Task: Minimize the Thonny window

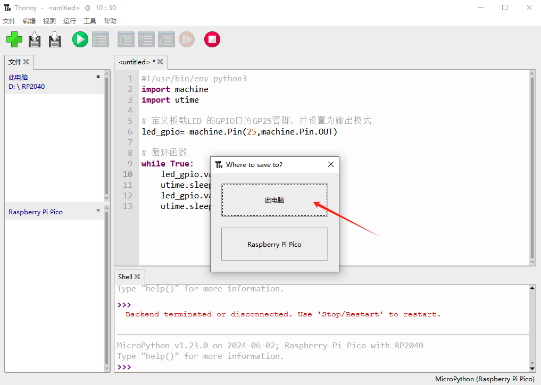Action: click(x=481, y=7)
